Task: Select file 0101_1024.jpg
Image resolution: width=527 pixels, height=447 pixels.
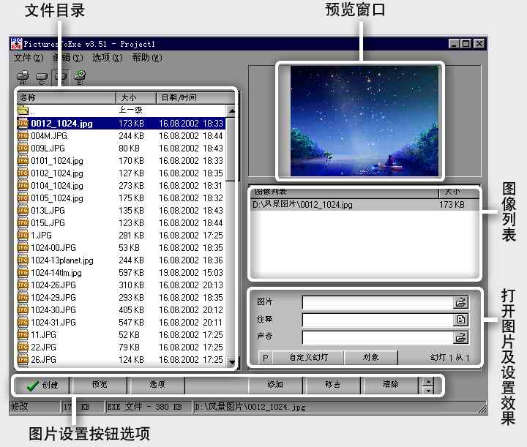Action: [x=122, y=160]
